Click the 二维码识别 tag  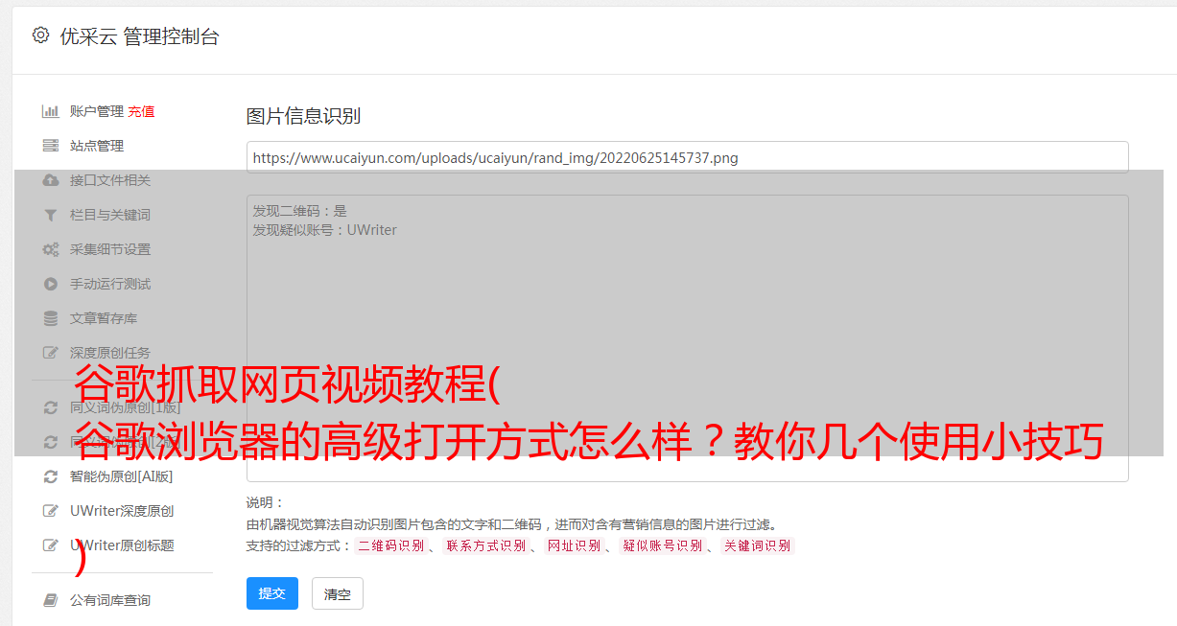click(x=391, y=545)
